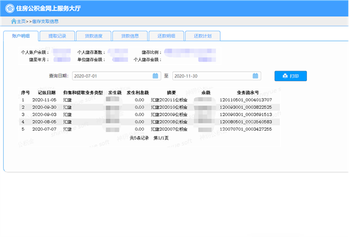Viewport: 349px width, 237px height.
Task: Select date cell 2020-11-05
Action: tap(44, 100)
